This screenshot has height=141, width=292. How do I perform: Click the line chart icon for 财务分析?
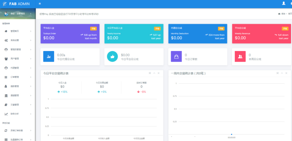(x=6, y=114)
